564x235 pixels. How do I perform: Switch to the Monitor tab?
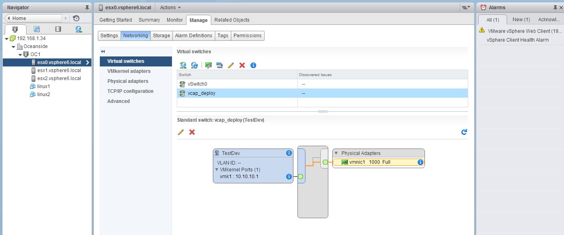(175, 20)
